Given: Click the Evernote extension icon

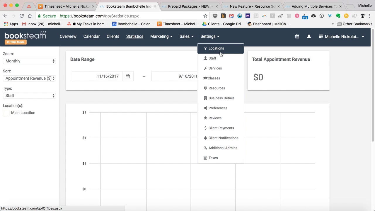Looking at the screenshot, I should click(x=338, y=16).
